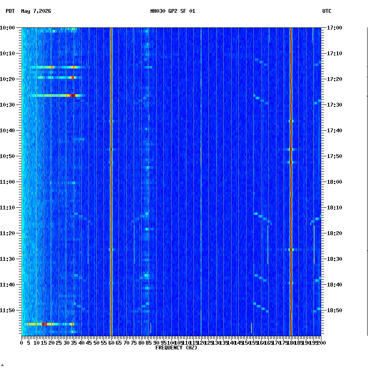The image size is (386, 370).
Task: Click the 80 Hz frequency axis label
Action: (141, 343)
